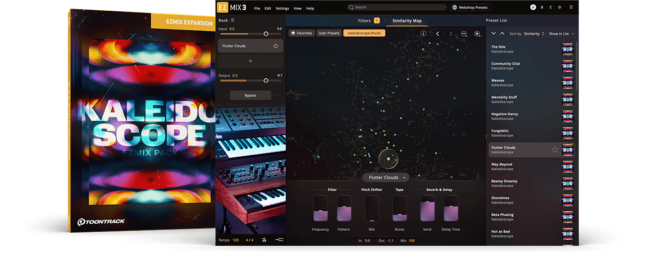Click the star in Favorites filter
Viewport: 648px width, 263px height.
pyautogui.click(x=293, y=33)
